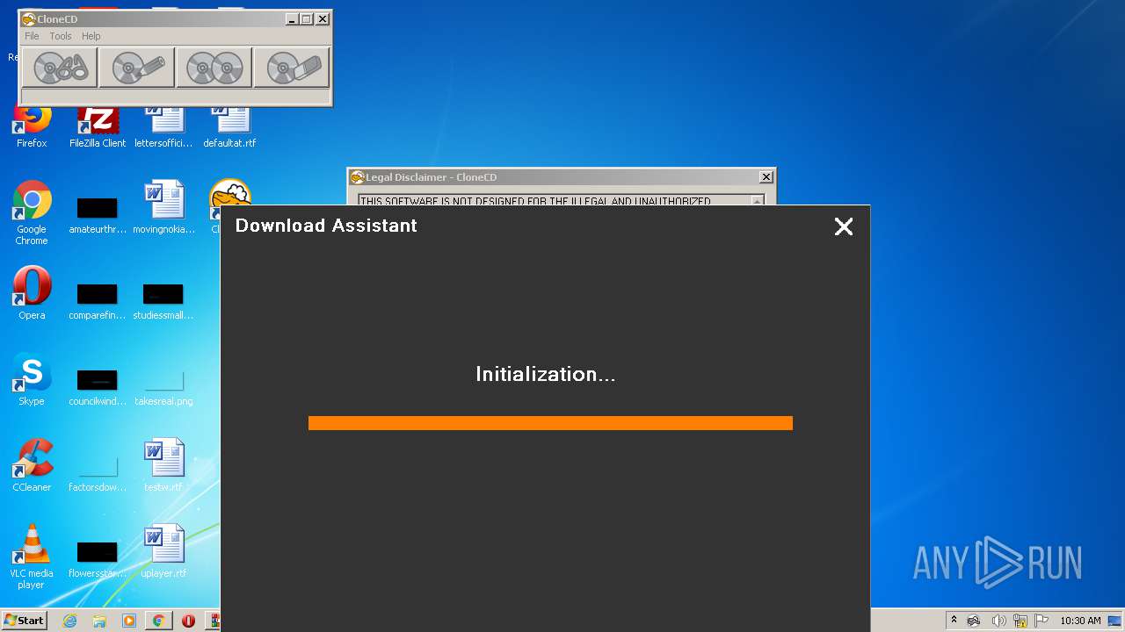
Task: Close the Download Assistant dialog
Action: tap(844, 227)
